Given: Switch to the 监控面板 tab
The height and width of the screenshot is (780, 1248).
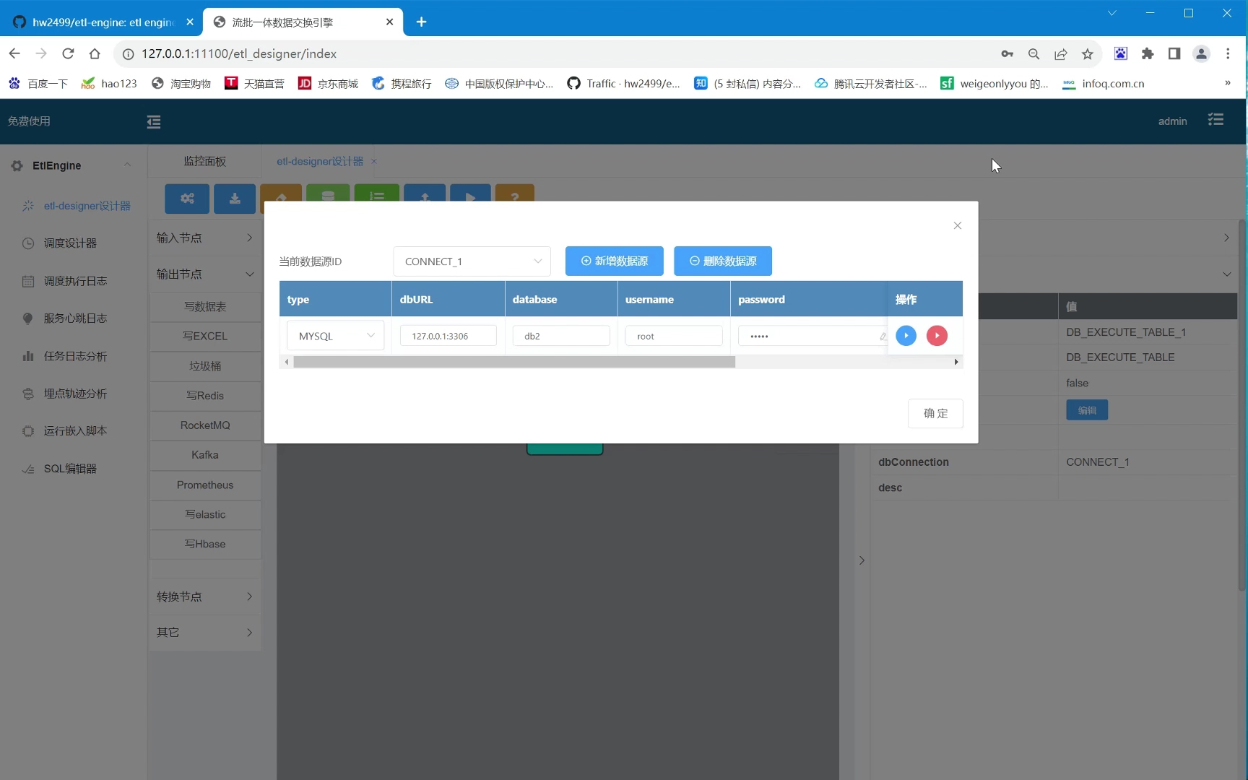Looking at the screenshot, I should pyautogui.click(x=204, y=161).
